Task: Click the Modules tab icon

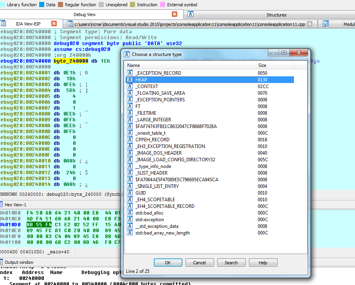Action: tap(325, 24)
